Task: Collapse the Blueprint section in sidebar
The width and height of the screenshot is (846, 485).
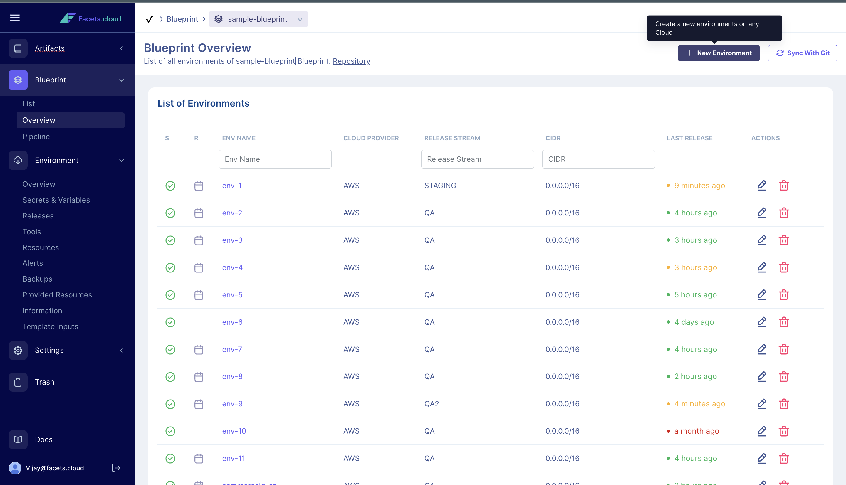Action: 121,80
